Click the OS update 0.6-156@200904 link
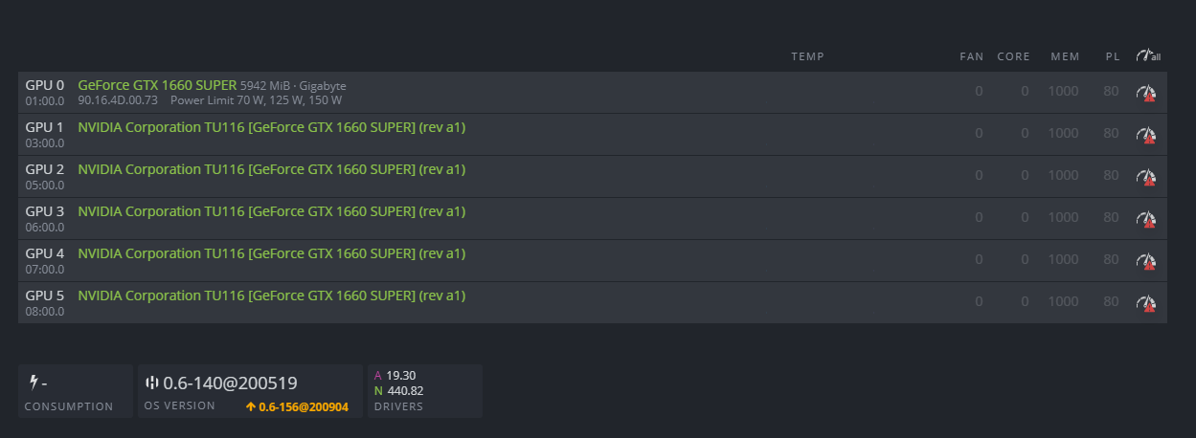The image size is (1196, 438). tap(297, 406)
